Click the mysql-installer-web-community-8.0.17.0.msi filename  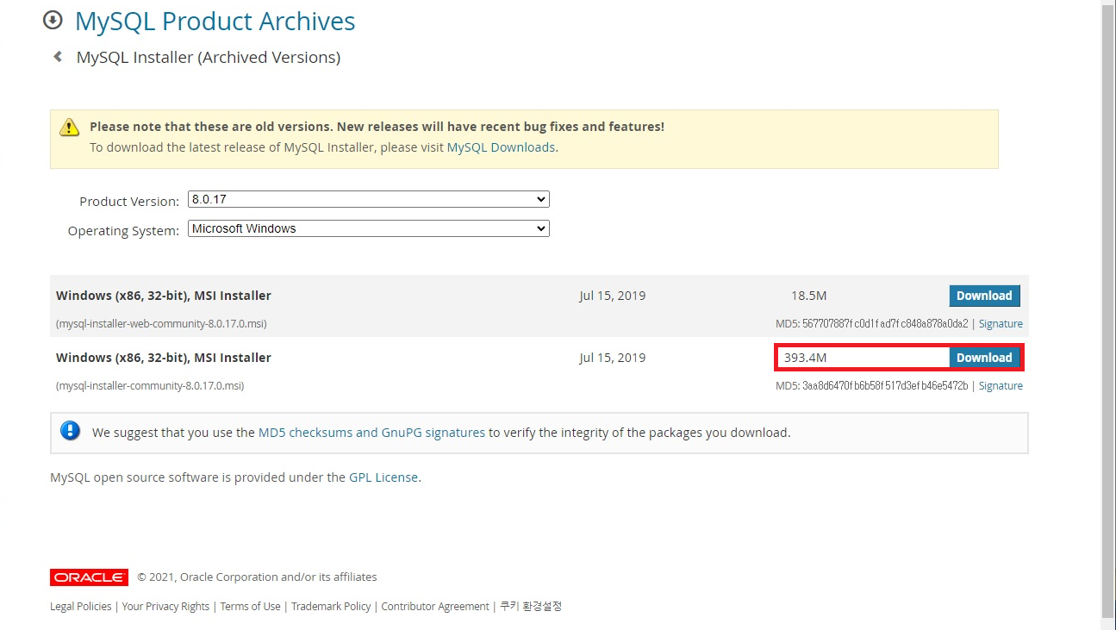tap(161, 324)
